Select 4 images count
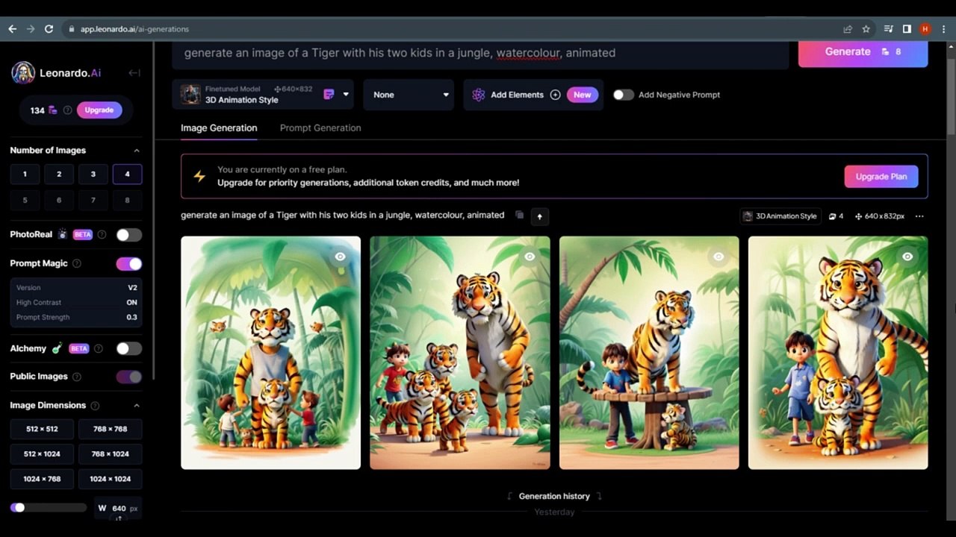Viewport: 956px width, 537px height. [127, 175]
